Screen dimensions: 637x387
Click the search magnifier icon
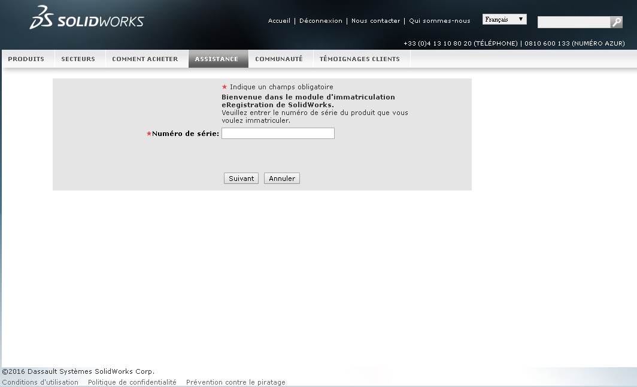coord(616,22)
